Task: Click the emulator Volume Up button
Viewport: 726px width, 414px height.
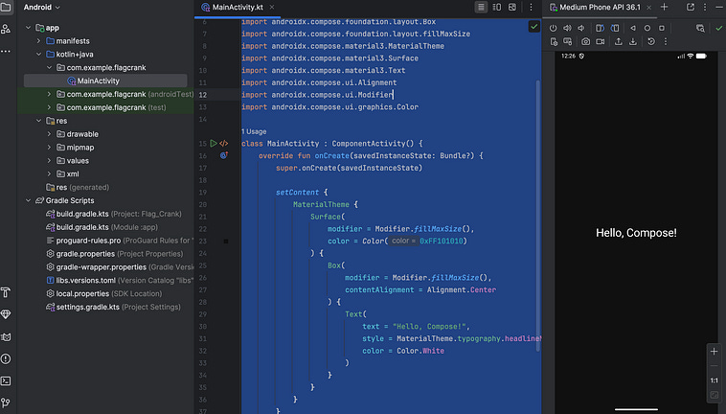Action: tap(567, 28)
